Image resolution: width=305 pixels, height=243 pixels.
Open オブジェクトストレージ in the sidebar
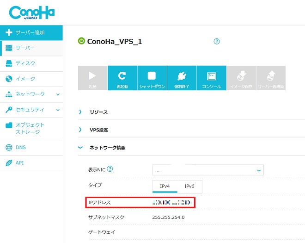pyautogui.click(x=31, y=129)
